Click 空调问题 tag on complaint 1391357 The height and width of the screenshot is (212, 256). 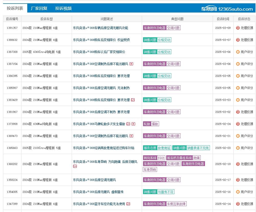(x=173, y=28)
